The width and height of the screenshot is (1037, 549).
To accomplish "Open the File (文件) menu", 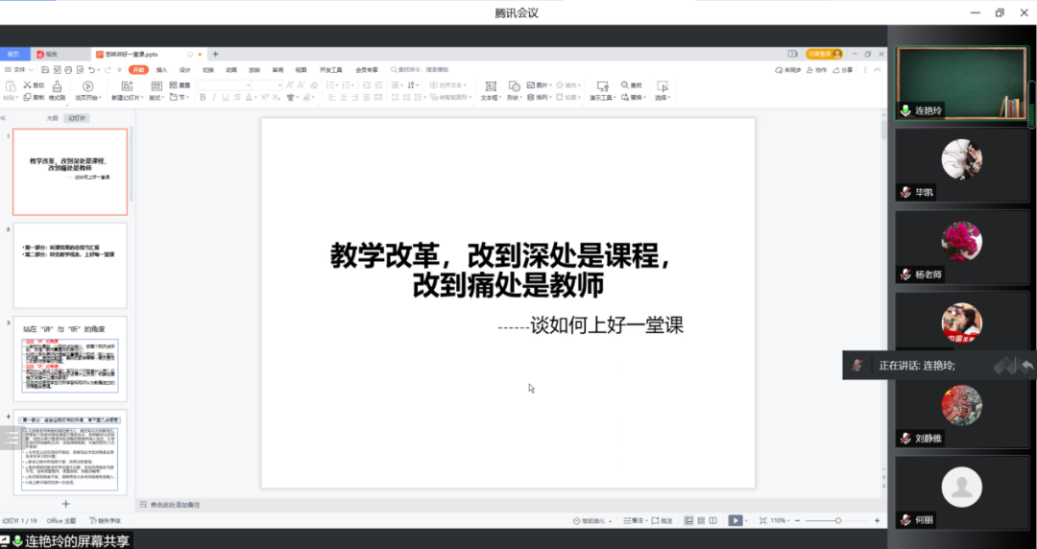I will tap(18, 70).
